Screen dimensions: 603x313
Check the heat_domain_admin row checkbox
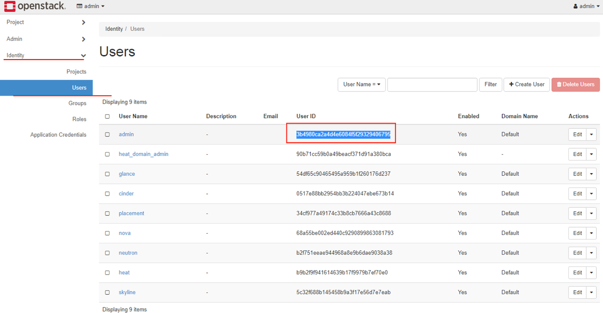coord(107,154)
